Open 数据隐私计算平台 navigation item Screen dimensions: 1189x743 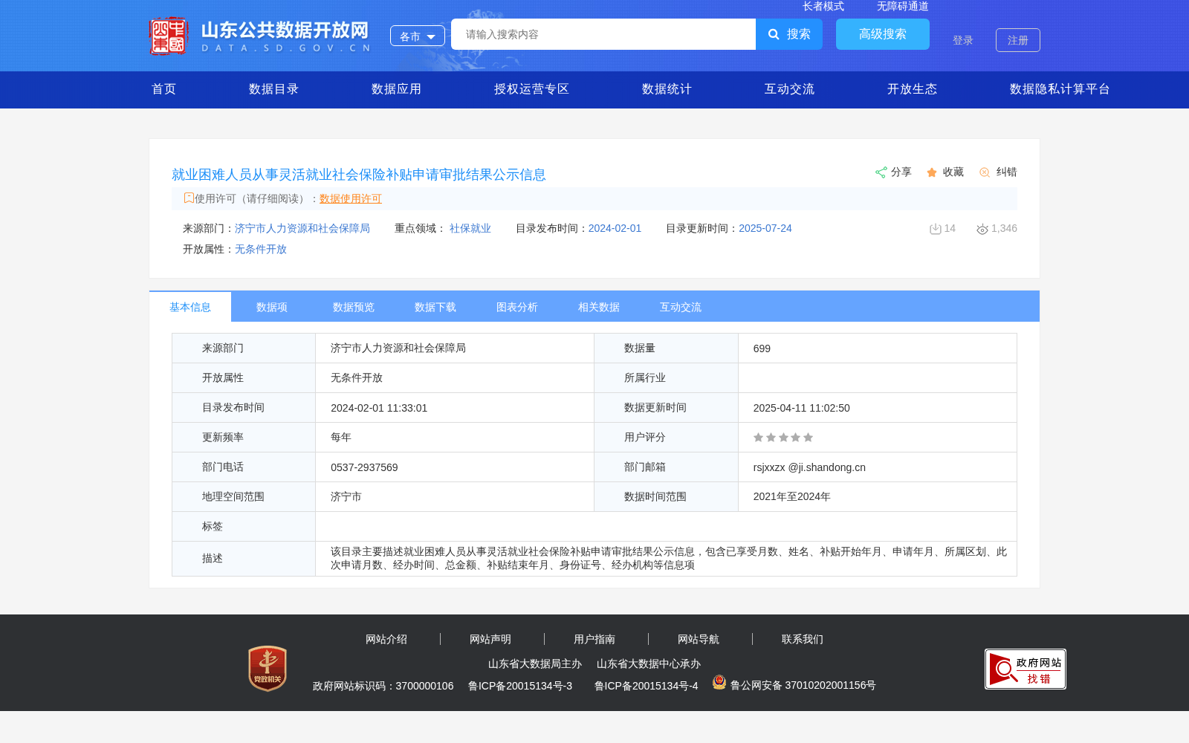[x=1060, y=89]
